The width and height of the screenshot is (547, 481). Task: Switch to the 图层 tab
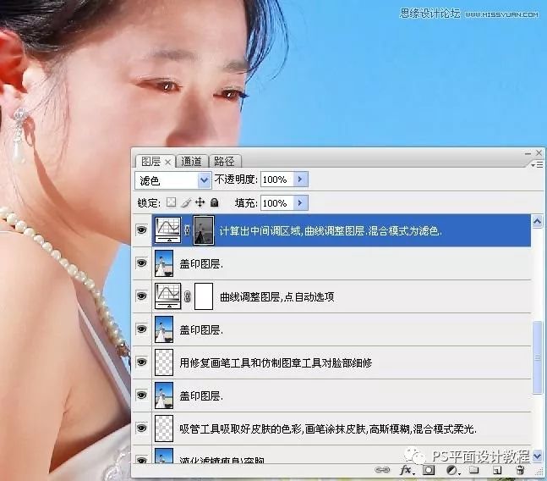coord(150,162)
